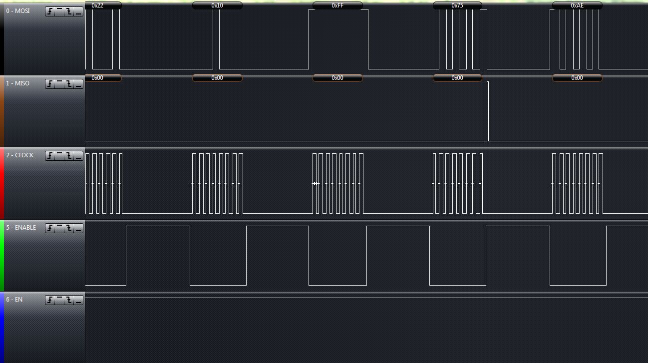The image size is (648, 363).
Task: Select the 6 - EN channel label
Action: 14,300
